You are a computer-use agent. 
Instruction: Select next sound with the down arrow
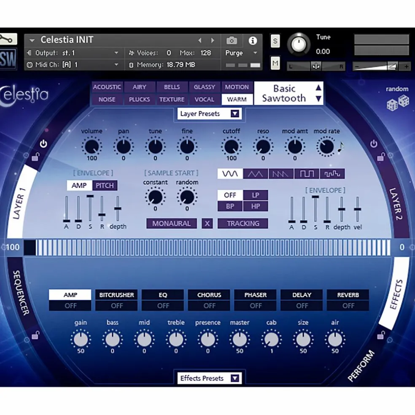[318, 99]
